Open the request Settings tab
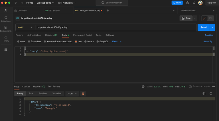The image size is (219, 121). (109, 35)
